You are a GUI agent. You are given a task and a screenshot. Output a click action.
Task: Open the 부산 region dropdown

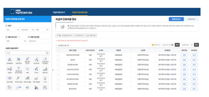(x=13, y=30)
